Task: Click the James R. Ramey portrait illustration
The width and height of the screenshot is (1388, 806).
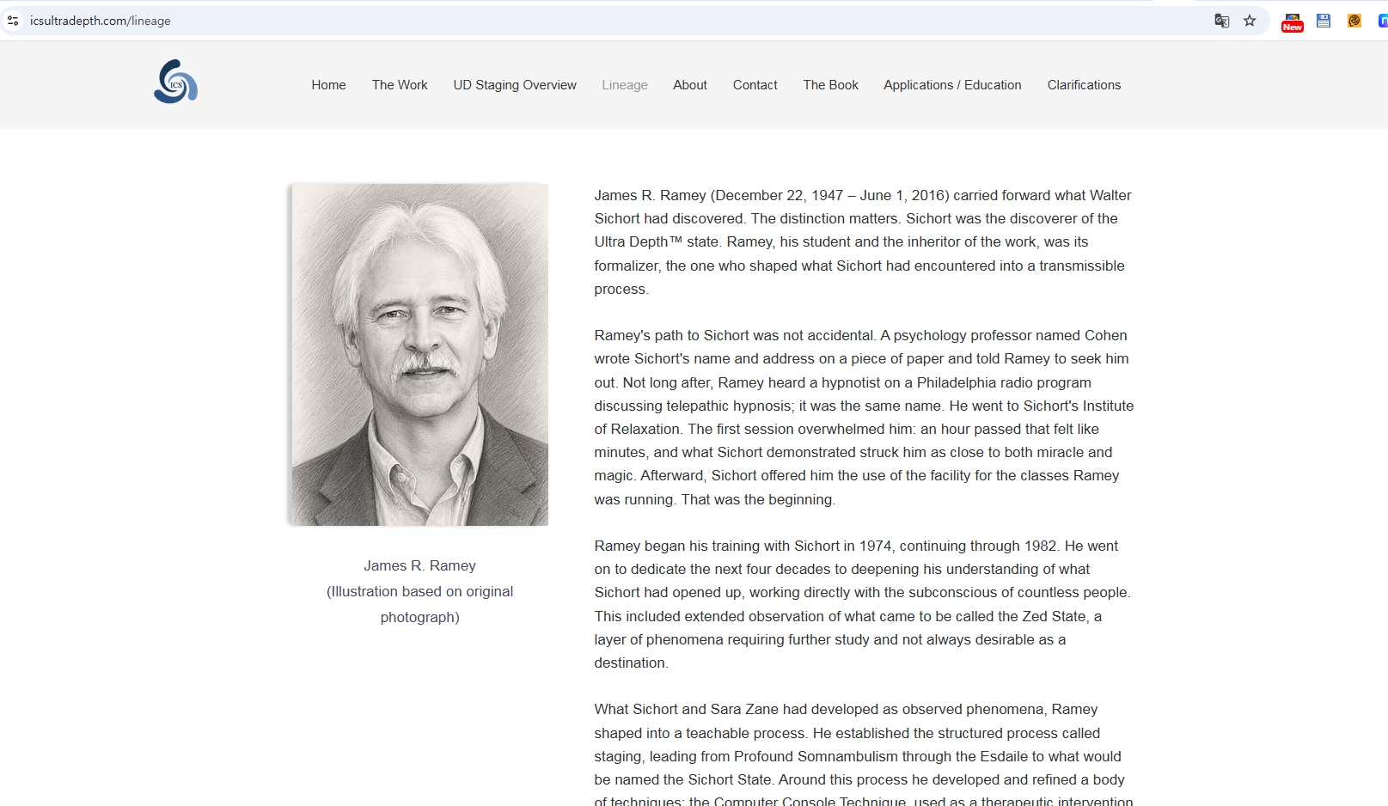Action: 419,354
